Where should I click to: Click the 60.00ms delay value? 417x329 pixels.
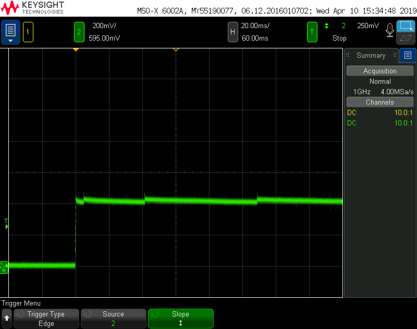point(255,38)
